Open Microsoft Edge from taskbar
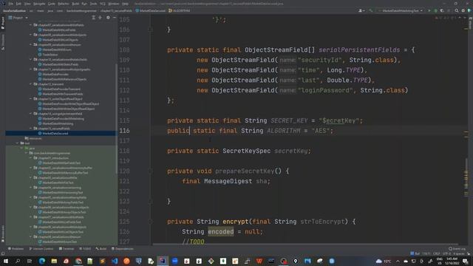Viewport: 473px width, 266px height. 42,261
